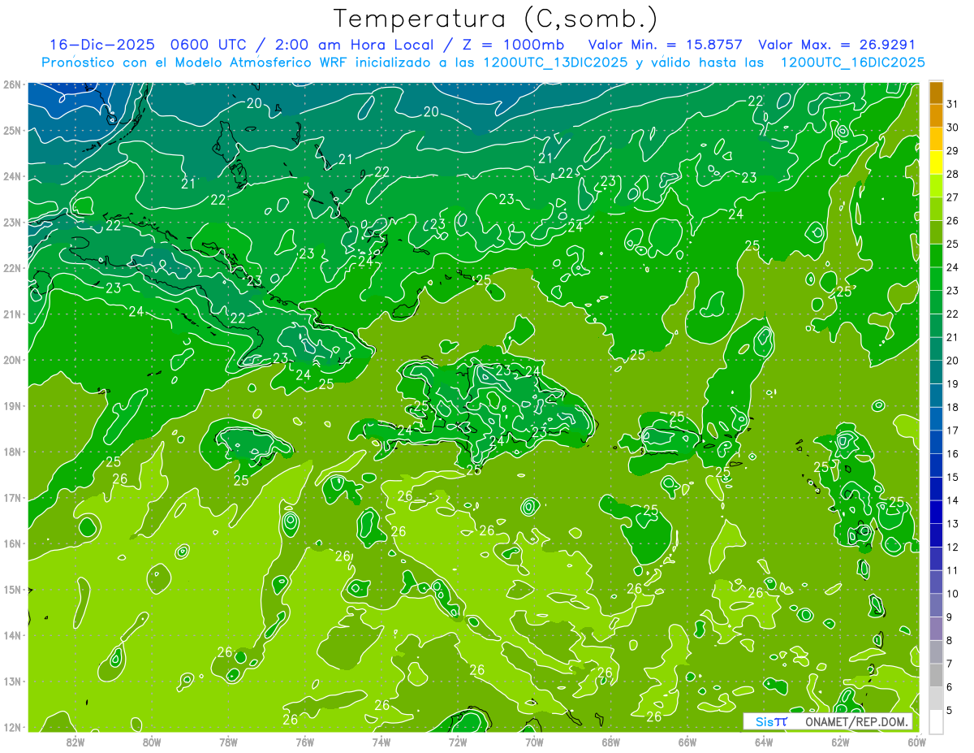Viewport: 974px width, 753px height.
Task: Click the 74W longitude axis label
Action: point(381,742)
